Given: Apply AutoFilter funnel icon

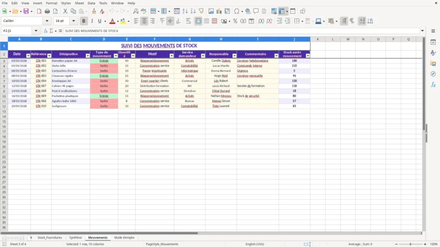Looking at the screenshot, I should coord(201,11).
